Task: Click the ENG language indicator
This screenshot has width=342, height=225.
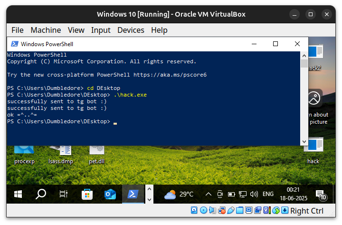Action: pos(268,194)
